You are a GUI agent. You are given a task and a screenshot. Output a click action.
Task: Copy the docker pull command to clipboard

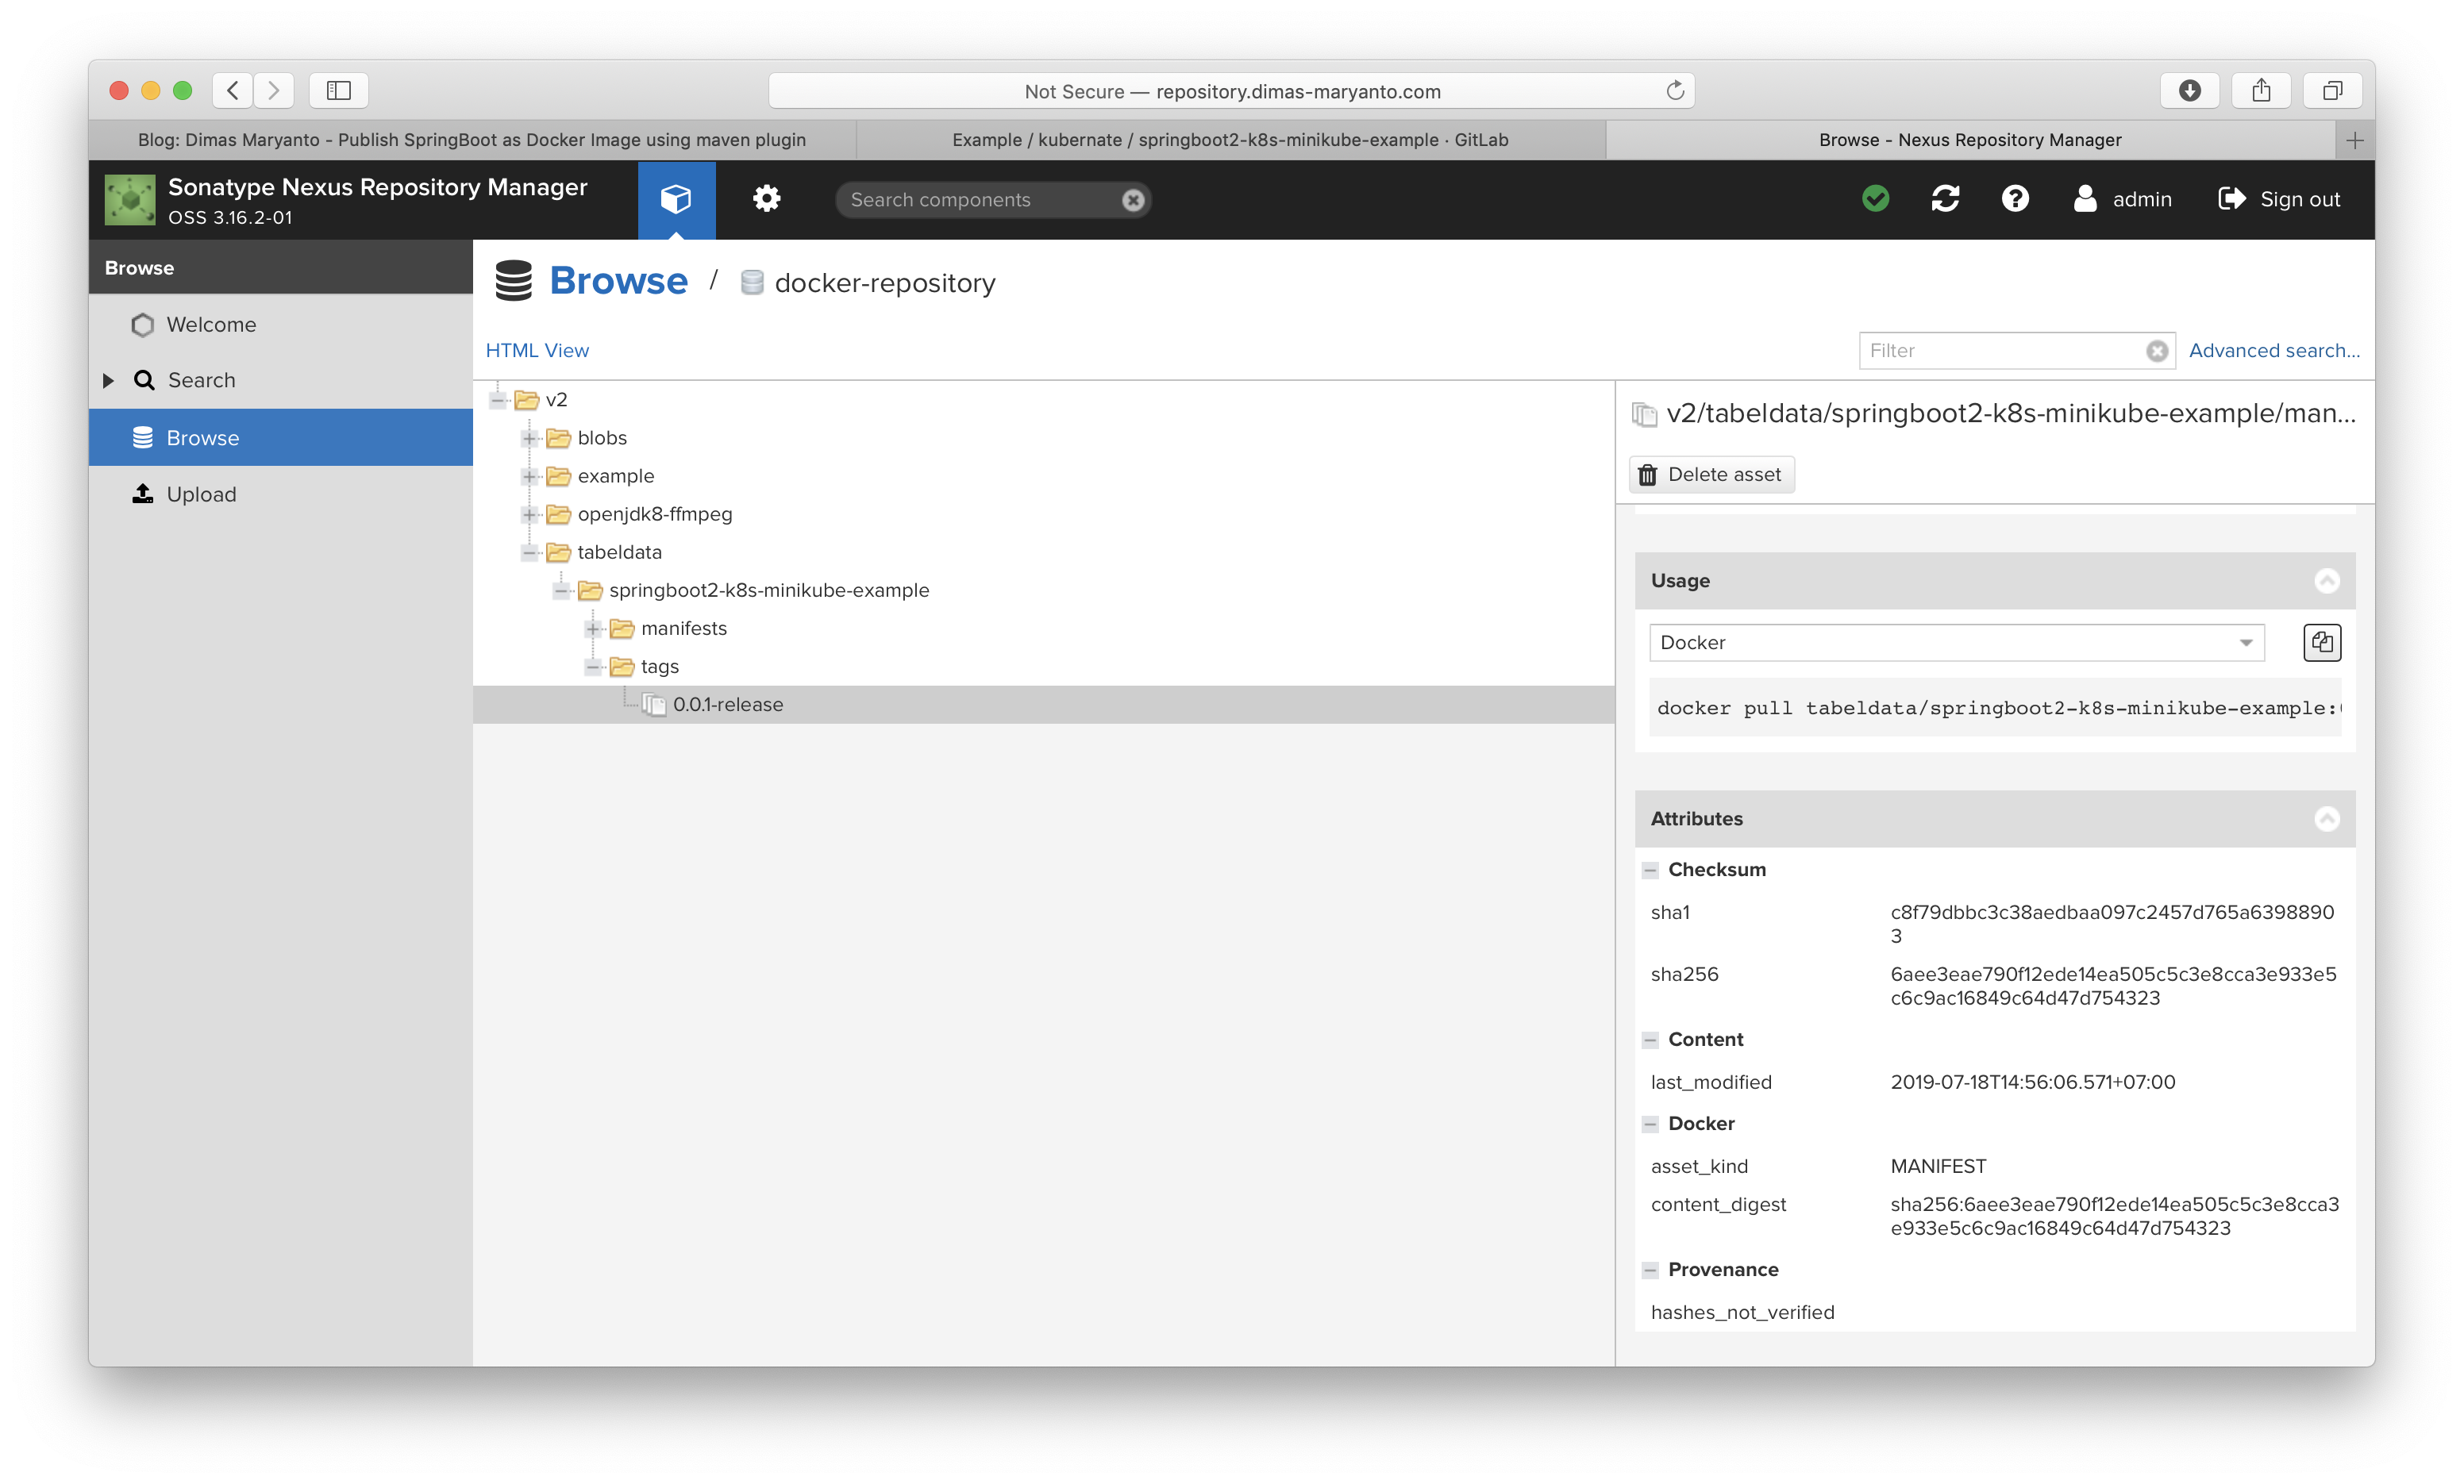click(x=2321, y=643)
